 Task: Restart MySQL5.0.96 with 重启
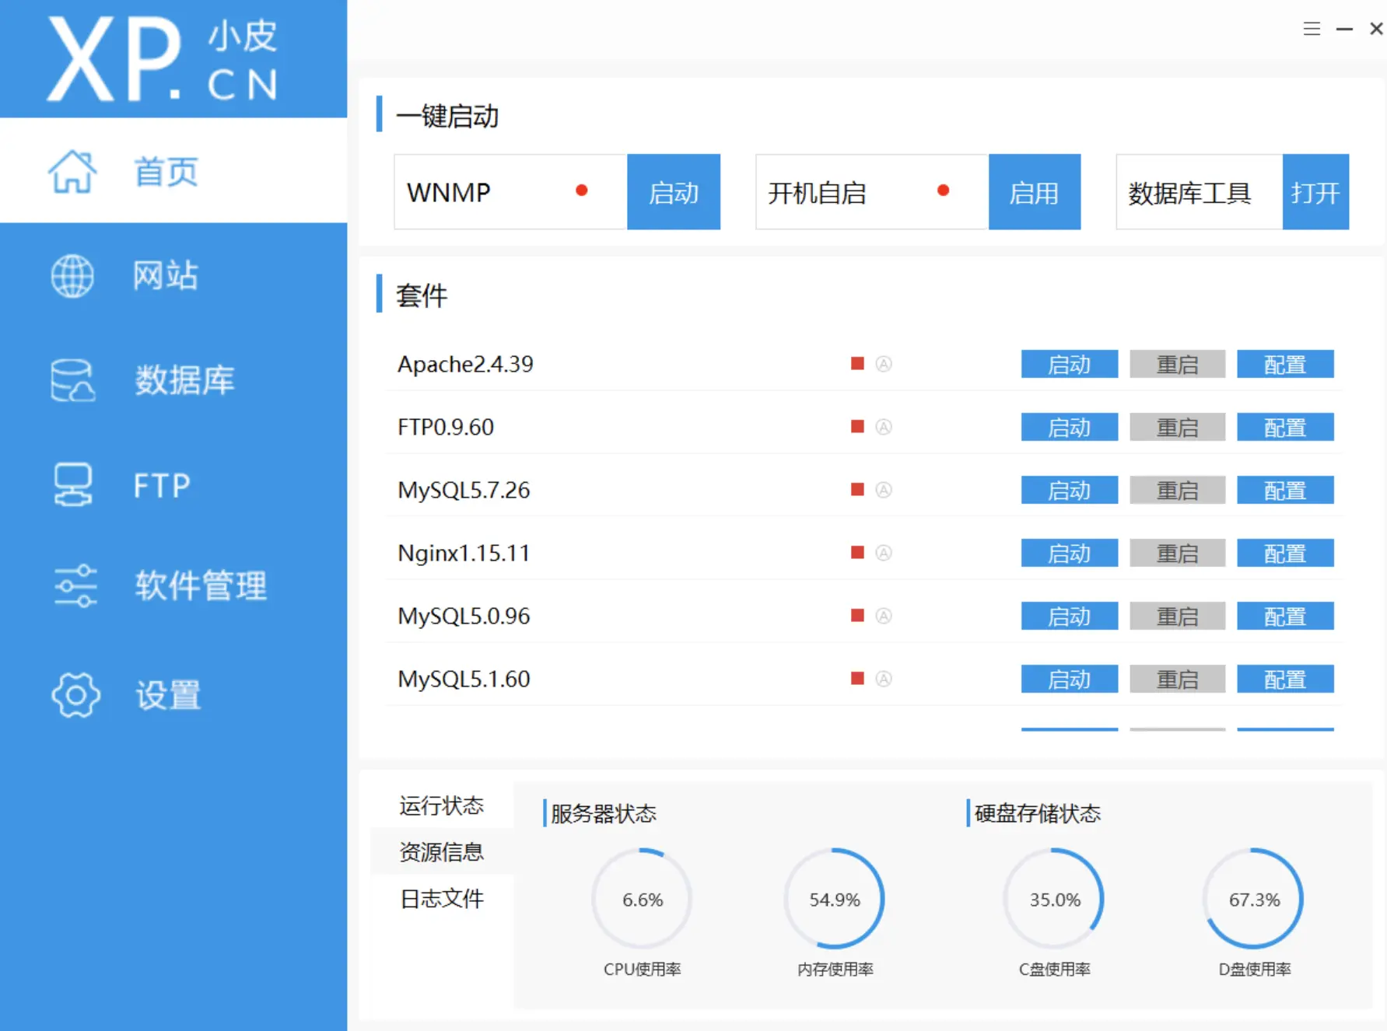point(1178,616)
